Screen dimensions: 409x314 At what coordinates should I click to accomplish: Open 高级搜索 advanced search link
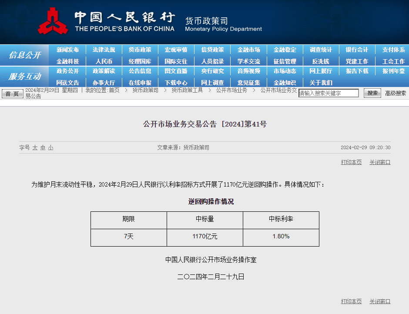(395, 93)
